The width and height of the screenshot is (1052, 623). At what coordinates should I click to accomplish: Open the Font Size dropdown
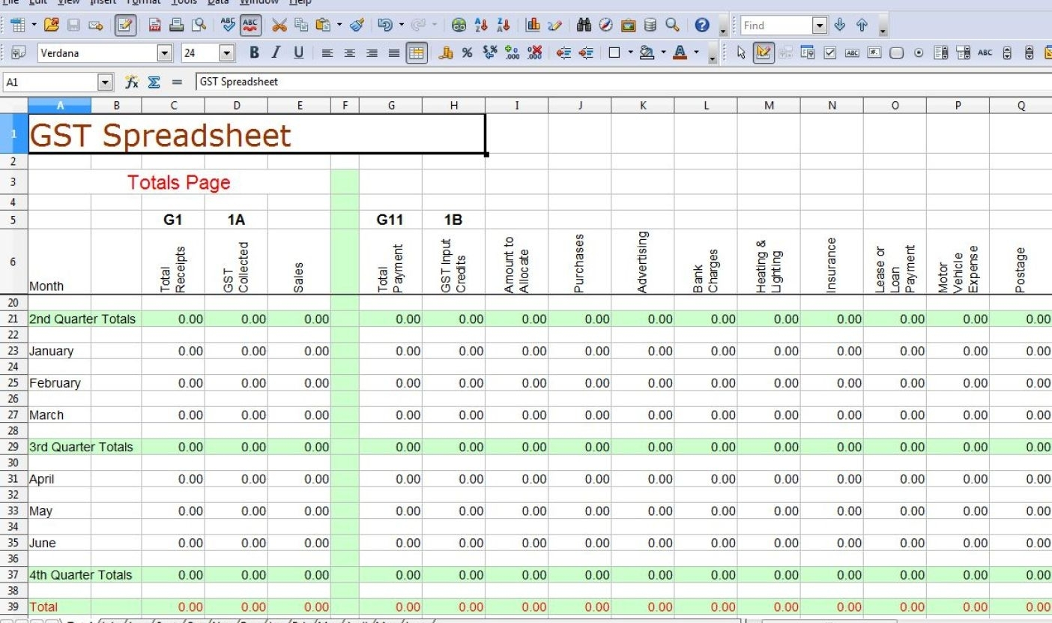[227, 53]
